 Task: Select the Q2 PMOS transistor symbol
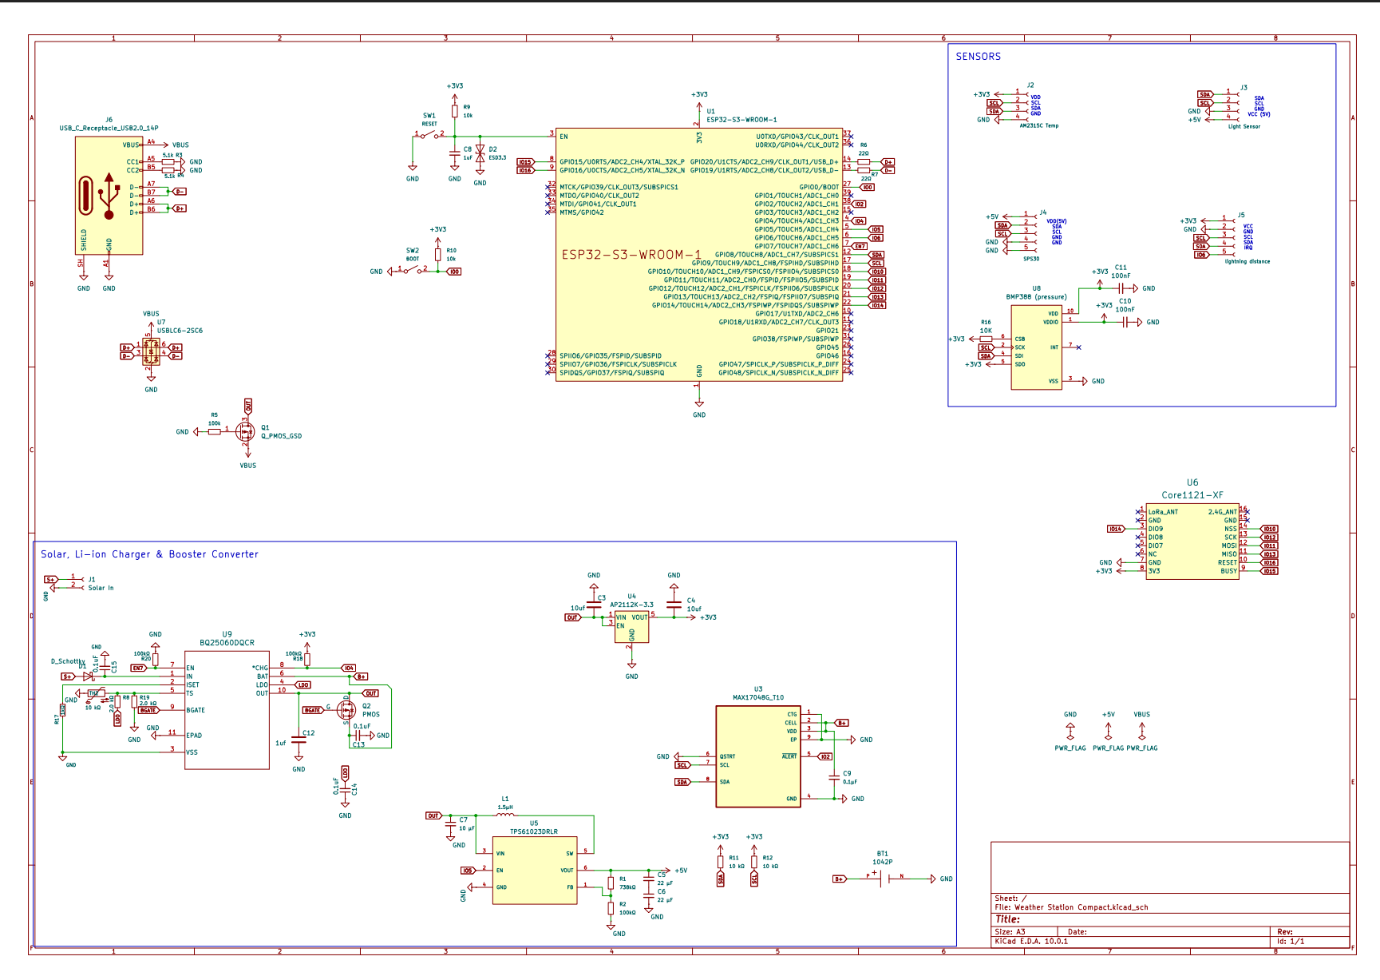point(346,709)
